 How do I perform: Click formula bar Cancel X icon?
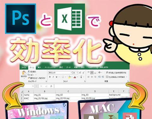41,86
